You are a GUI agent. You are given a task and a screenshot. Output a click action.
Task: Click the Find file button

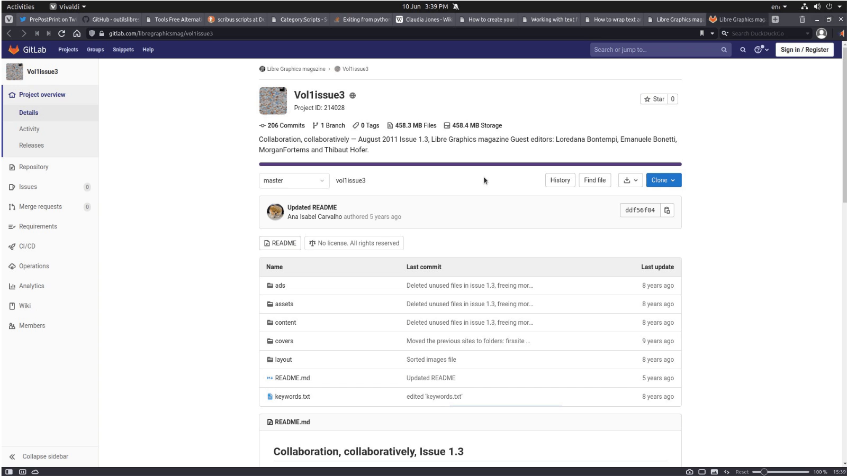pos(594,180)
